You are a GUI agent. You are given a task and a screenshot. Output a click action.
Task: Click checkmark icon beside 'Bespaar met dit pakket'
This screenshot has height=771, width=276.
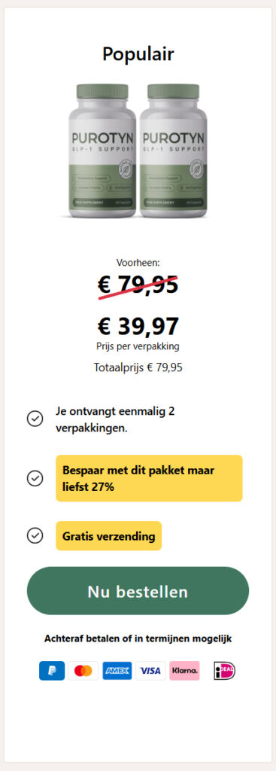(35, 478)
